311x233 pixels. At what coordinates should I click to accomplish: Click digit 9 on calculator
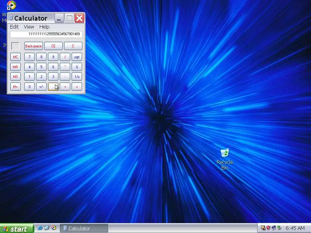point(53,57)
